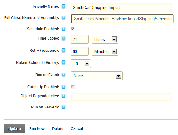Enable the Catch Up Enabled checkbox
Image resolution: width=178 pixels, height=135 pixels.
[x=73, y=87]
